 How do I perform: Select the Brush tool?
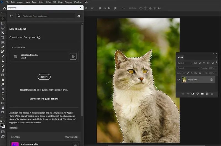[x=3, y=56]
